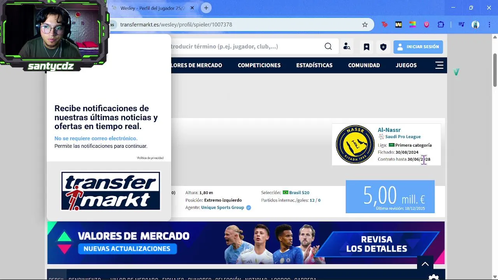This screenshot has height=280, width=498.
Task: Click the santycdz webcam overlay
Action: (x=54, y=36)
